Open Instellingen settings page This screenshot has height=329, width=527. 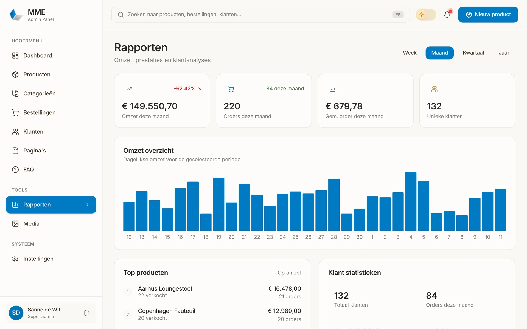tap(51, 259)
